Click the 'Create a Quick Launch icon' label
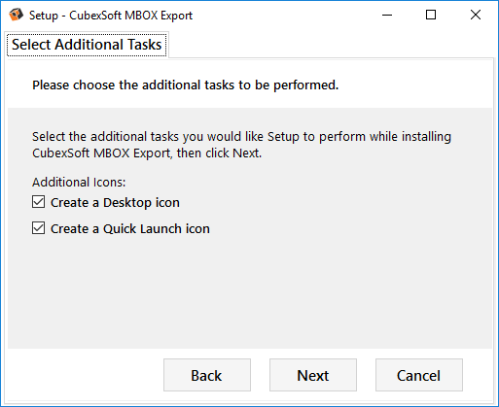Screen dimensions: 499x407 [x=130, y=229]
